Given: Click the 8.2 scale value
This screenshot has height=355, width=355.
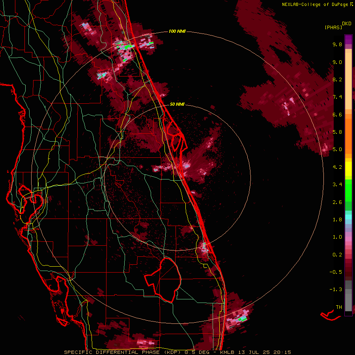Looking at the screenshot, I should click(337, 79).
